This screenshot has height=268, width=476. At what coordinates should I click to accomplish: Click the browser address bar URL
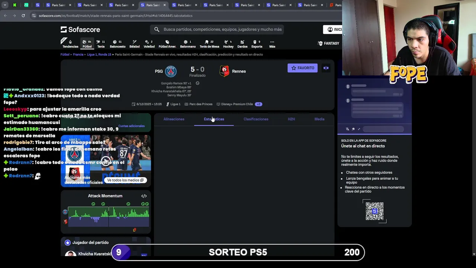click(x=116, y=16)
